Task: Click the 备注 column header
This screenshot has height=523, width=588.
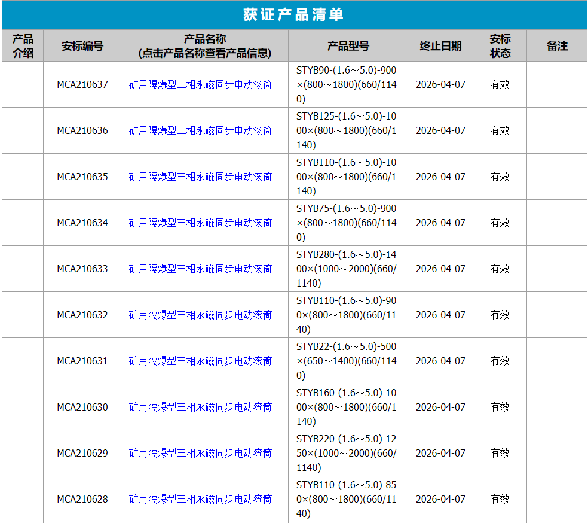Action: pos(557,46)
